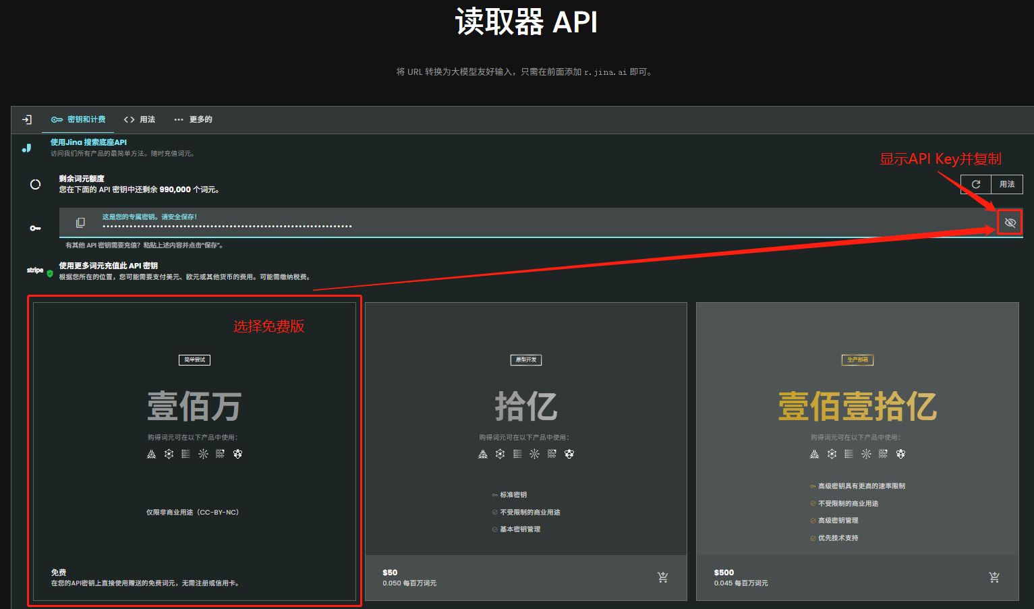This screenshot has width=1034, height=609.
Task: Click the 壹佰壹拾亿 gold plan heading
Action: coord(857,406)
